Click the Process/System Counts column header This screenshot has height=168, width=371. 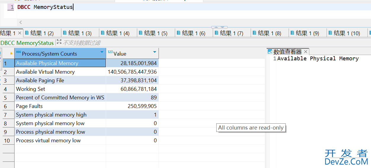tap(60, 54)
